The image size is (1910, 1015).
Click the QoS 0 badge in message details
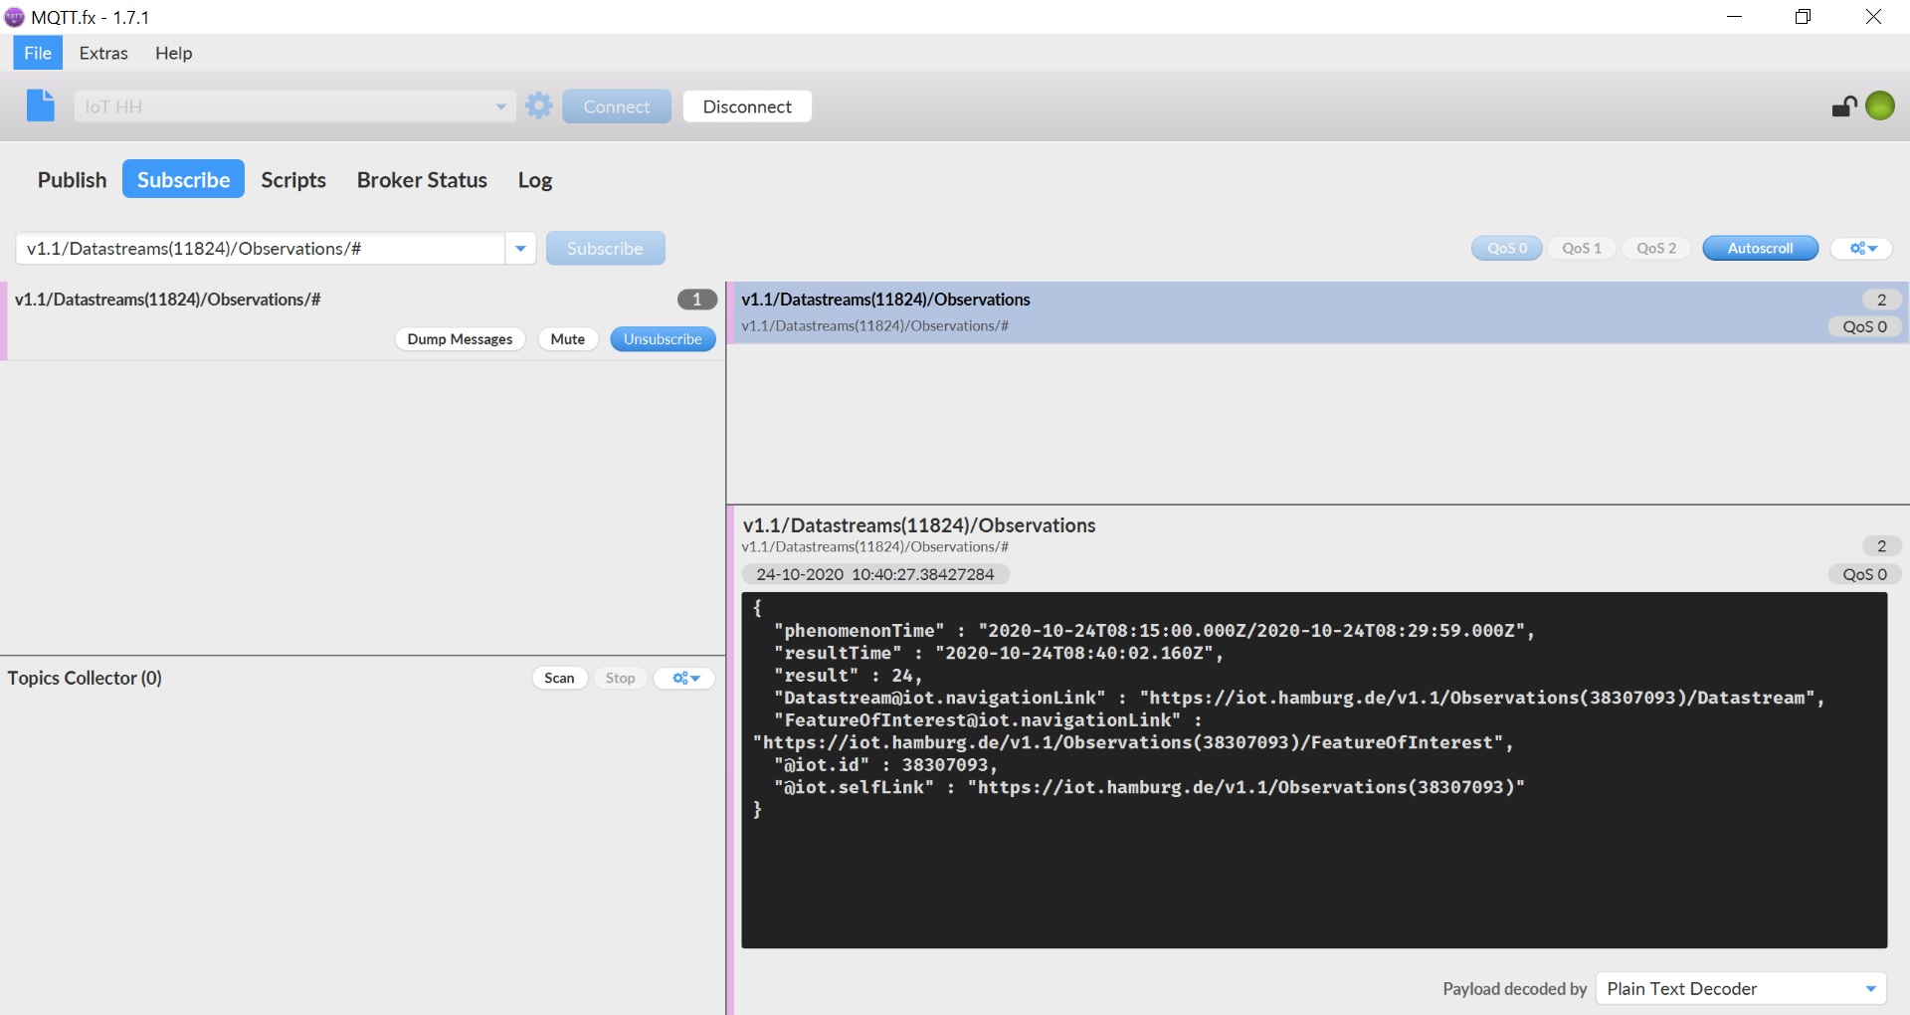1864,574
